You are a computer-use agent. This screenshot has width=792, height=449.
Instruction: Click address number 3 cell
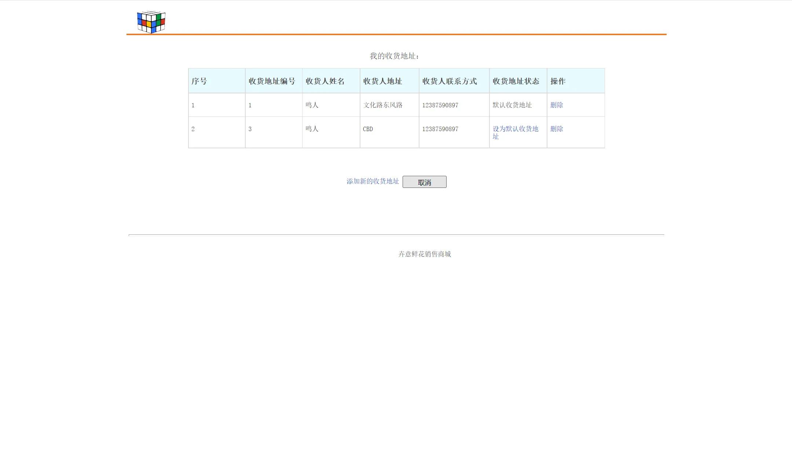point(274,132)
